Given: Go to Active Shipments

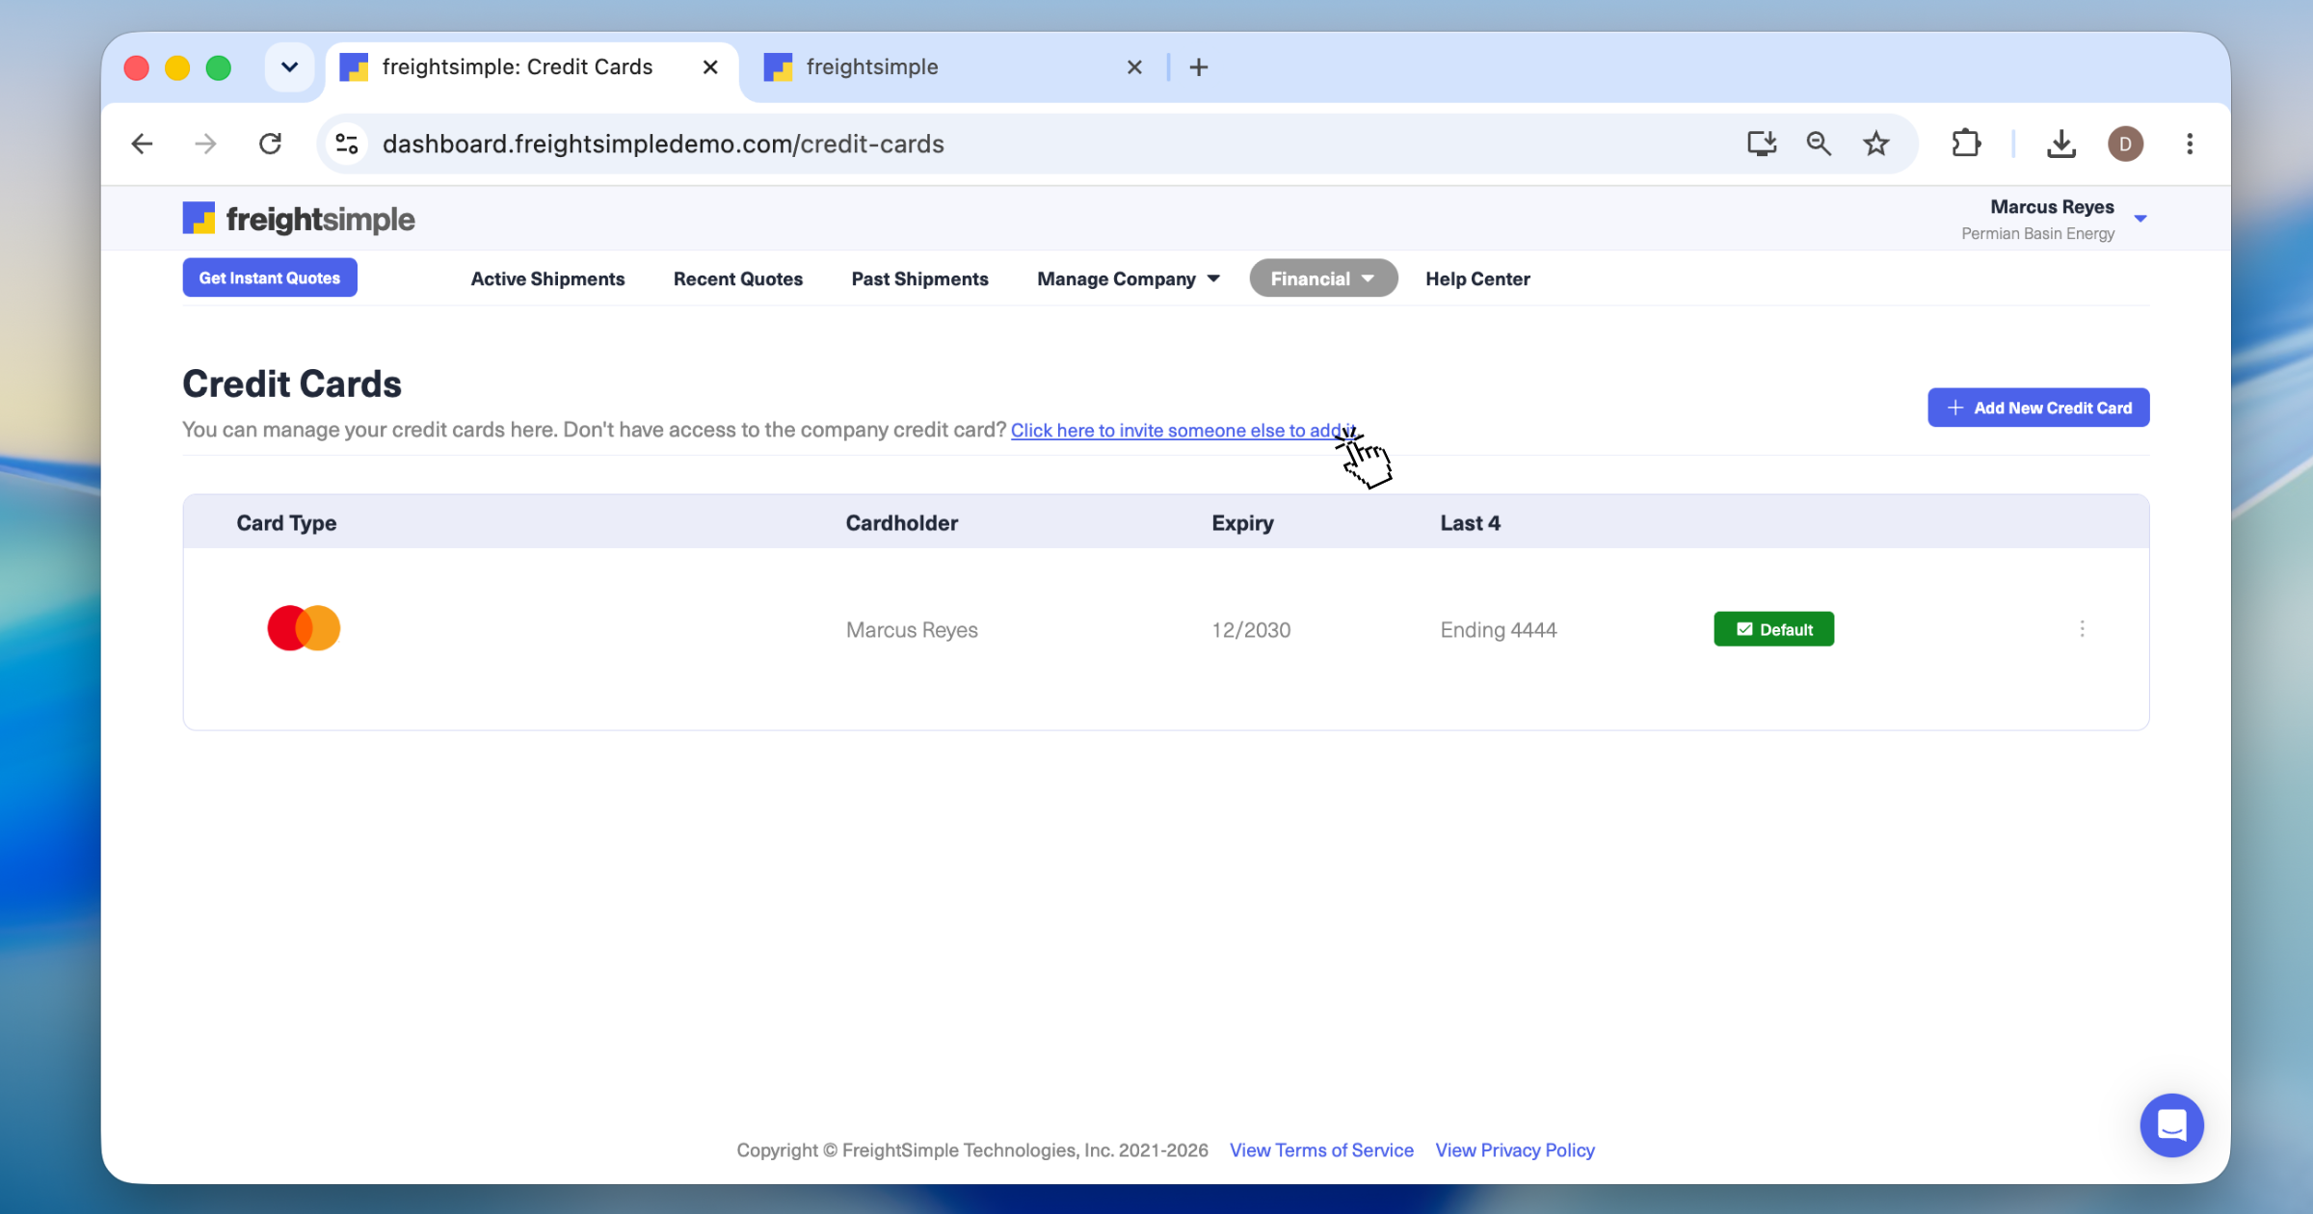Looking at the screenshot, I should tap(547, 278).
